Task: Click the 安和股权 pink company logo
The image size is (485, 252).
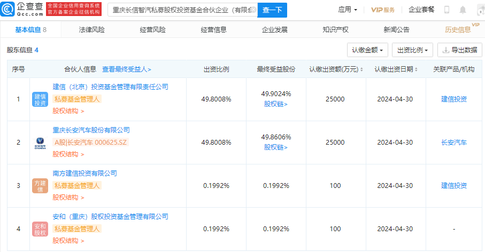Action: coord(40,229)
